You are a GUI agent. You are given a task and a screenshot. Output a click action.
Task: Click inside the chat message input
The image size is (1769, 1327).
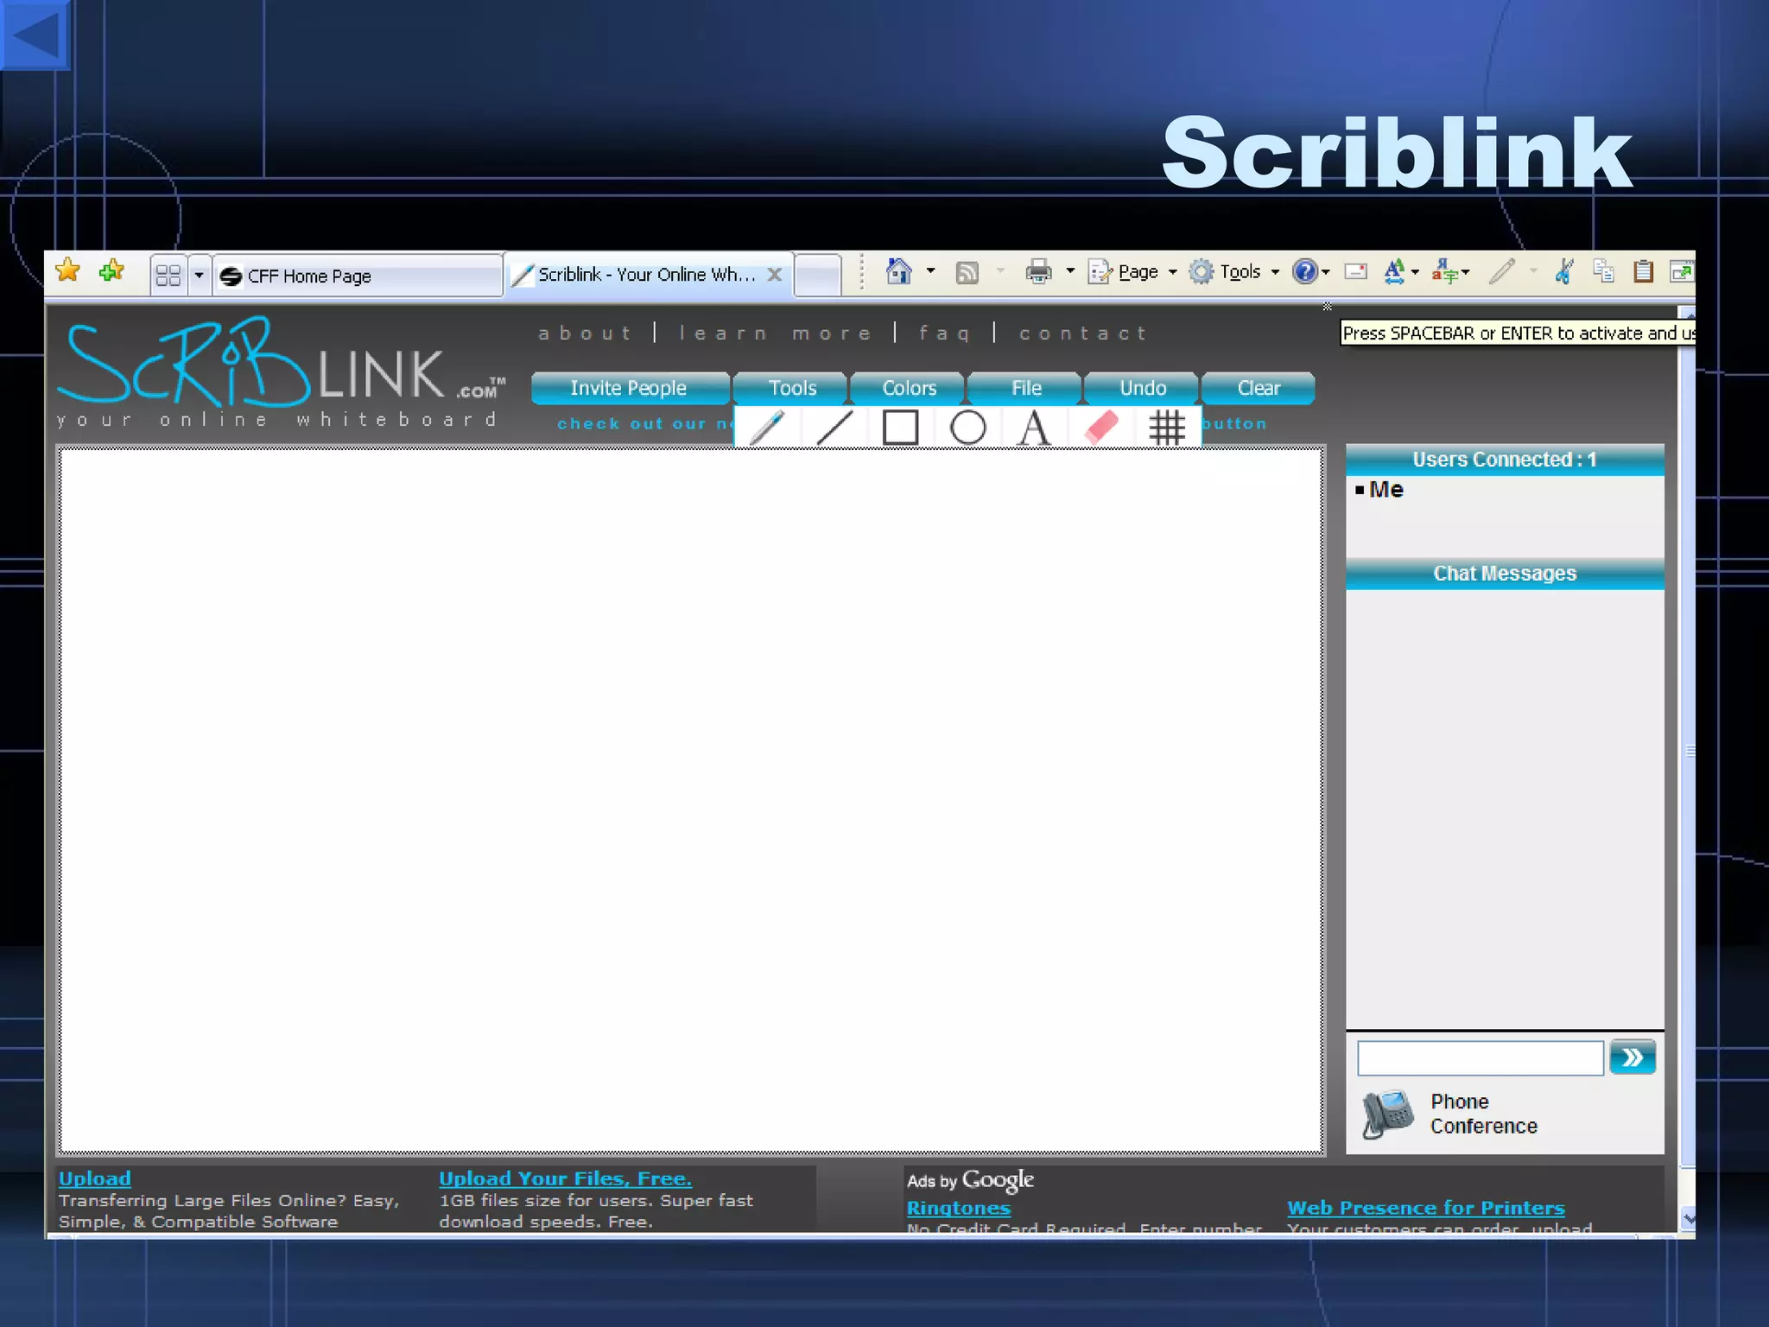click(x=1481, y=1057)
